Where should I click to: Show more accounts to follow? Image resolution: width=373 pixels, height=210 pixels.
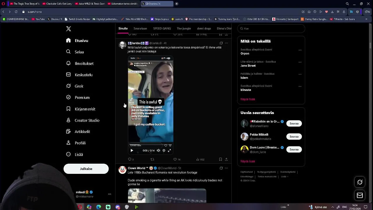(248, 161)
